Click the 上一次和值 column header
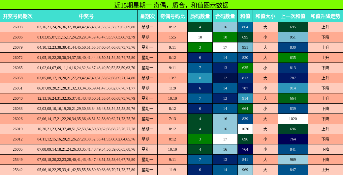Viewport: 343px width, 175px height. (293, 16)
